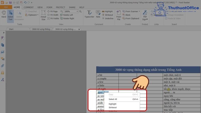The image size is (201, 113).
Task: Expand the left navigation panel arrow
Action: (4, 33)
